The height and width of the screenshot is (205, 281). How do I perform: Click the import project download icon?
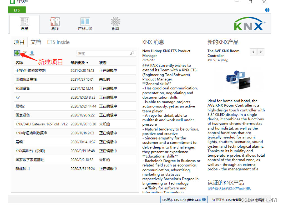pyautogui.click(x=32, y=53)
